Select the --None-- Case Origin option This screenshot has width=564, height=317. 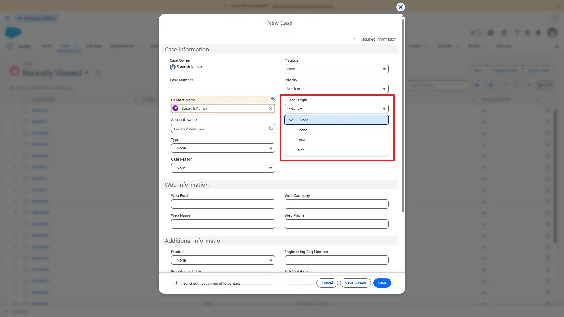pos(336,120)
